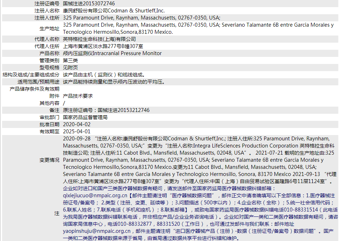Click agent address 上海市黄浦区淡水路277号B幢307室
Screen dimensions: 339x241
tap(103, 46)
